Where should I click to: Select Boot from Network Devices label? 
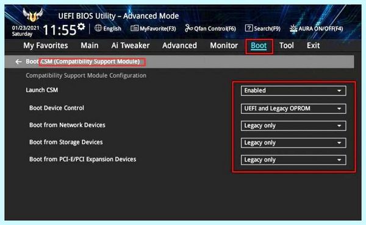pyautogui.click(x=67, y=125)
